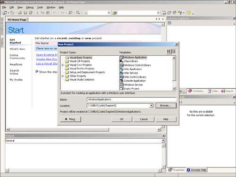Click the Add New Item toolbar icon
236x177 pixels.
pyautogui.click(x=12, y=13)
